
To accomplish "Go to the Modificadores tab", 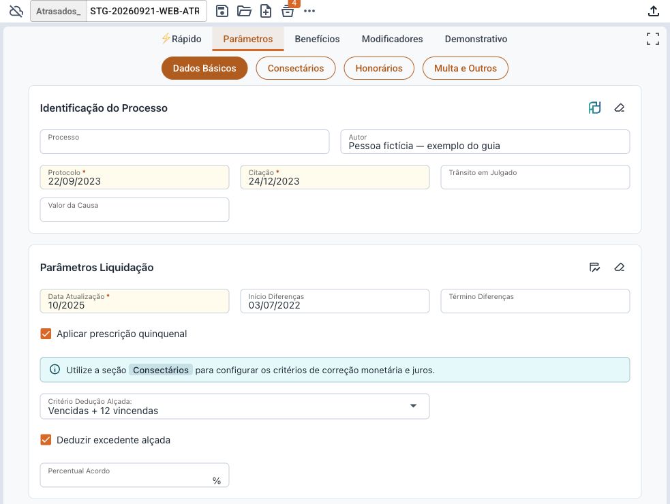I will pos(393,39).
